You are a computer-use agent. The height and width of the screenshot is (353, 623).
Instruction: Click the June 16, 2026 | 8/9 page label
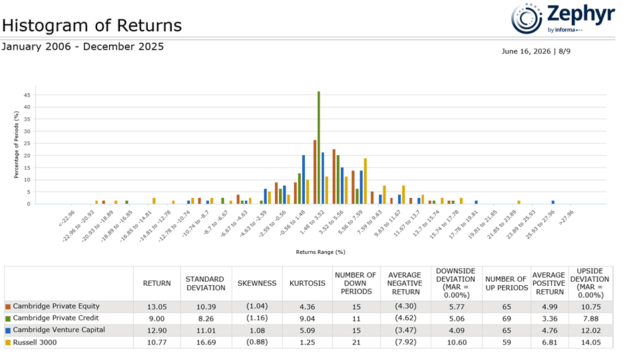[536, 51]
